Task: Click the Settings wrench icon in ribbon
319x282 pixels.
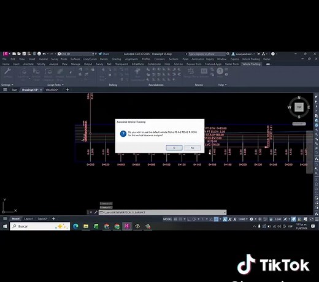Action: (x=7, y=72)
